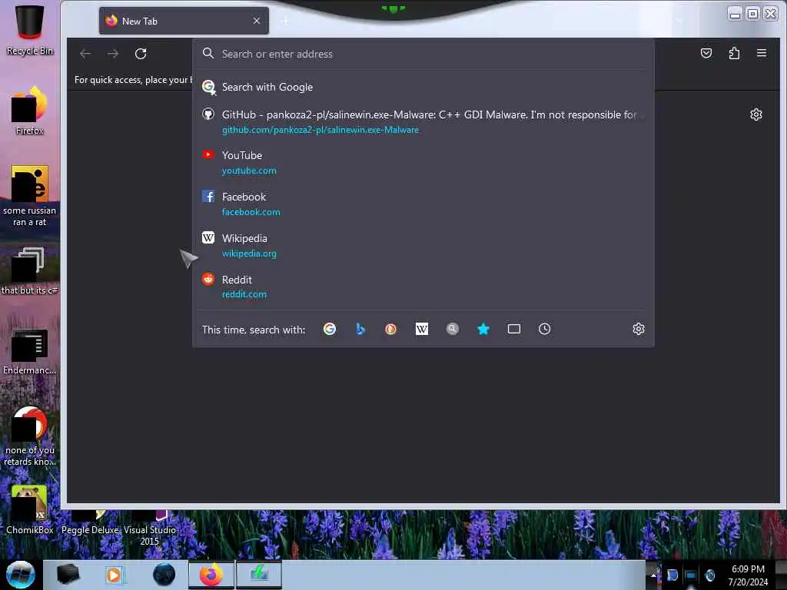787x590 pixels.
Task: Select the 'some russian ran a rat' icon
Action: (x=30, y=196)
